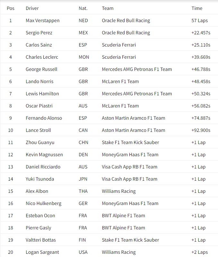Click Fernando Alonso's Aston Martin team cell
Screen dimensions: 218x257
[x=133, y=118]
